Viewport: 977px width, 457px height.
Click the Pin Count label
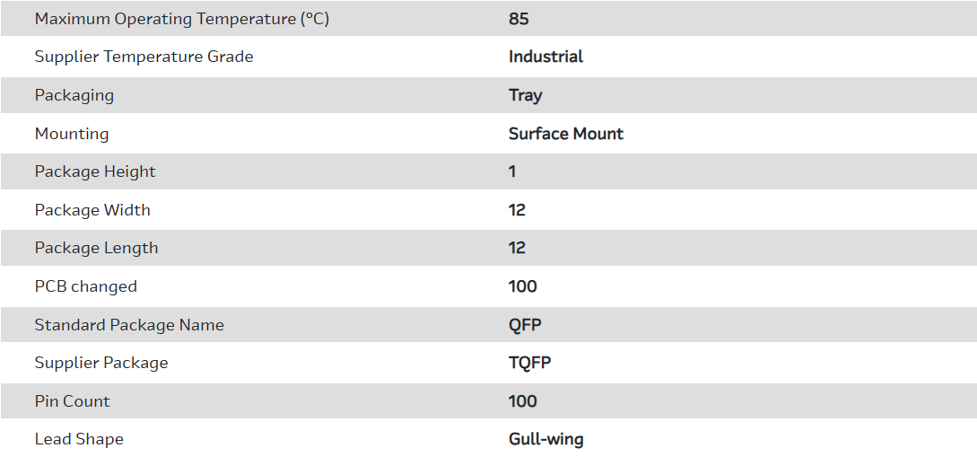[x=73, y=401]
